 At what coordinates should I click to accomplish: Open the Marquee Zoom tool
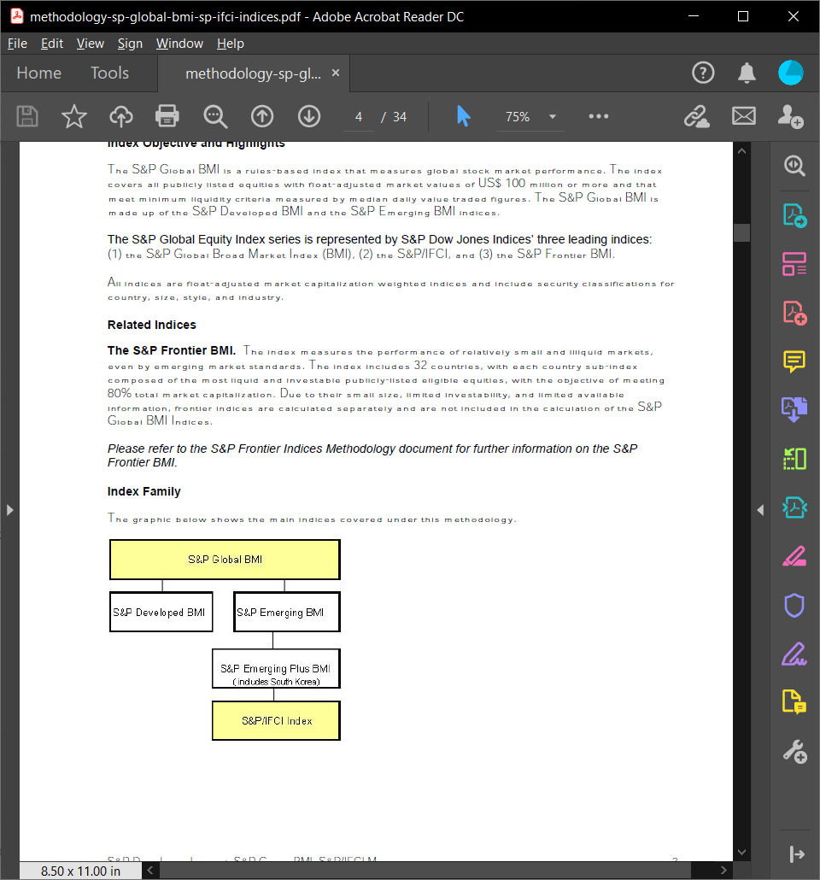(794, 166)
